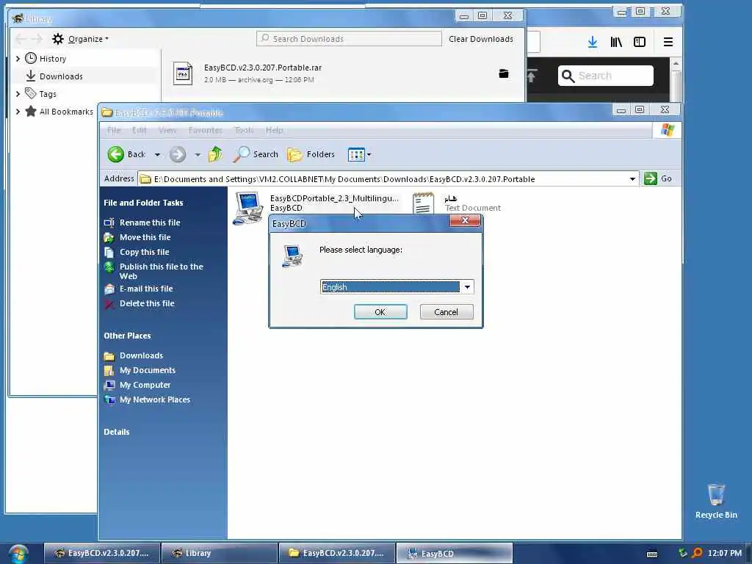Open the browser Library bookshelf icon

tap(616, 42)
